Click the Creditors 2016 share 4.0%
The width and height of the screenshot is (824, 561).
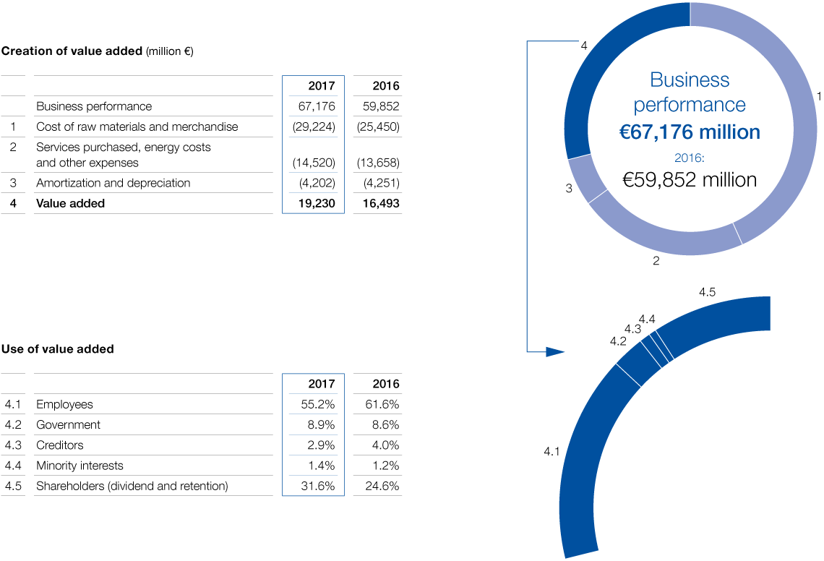386,445
